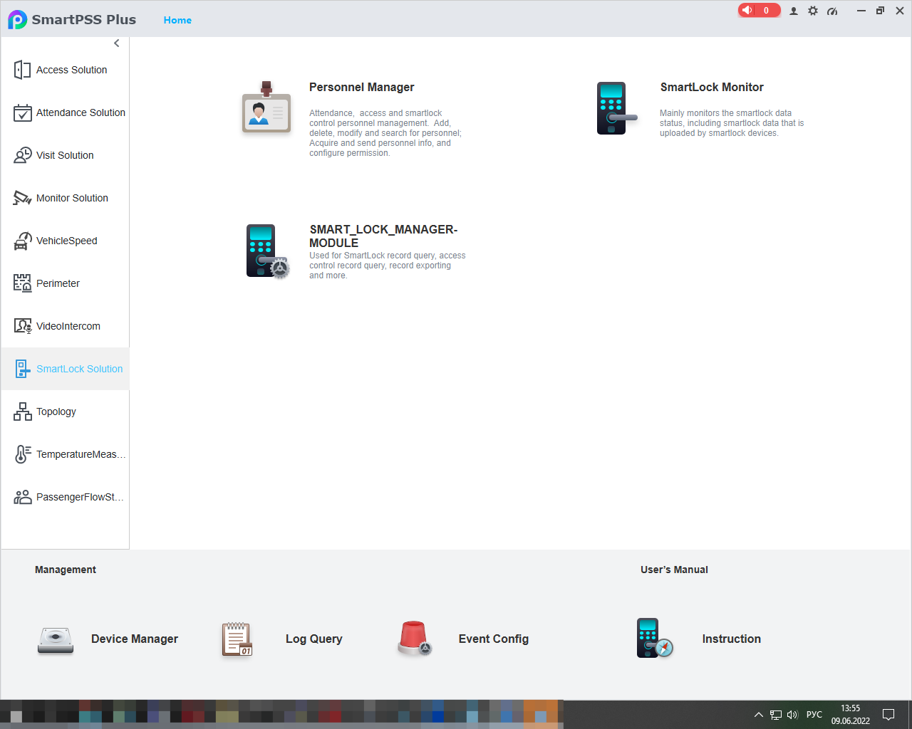Image resolution: width=912 pixels, height=729 pixels.
Task: Click the Attendance Solution calendar icon
Action: tap(22, 112)
